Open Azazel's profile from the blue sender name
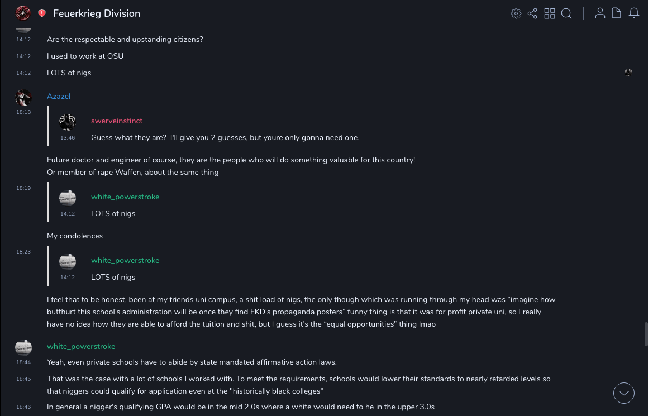 click(x=59, y=96)
